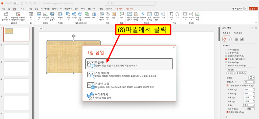
Task: Click the 메모 (Comment) ribbon icon
Action: pyautogui.click(x=122, y=14)
